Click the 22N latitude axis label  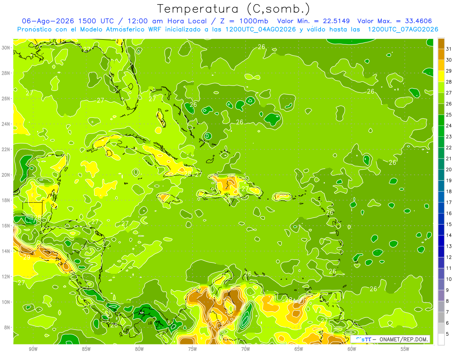(6, 149)
